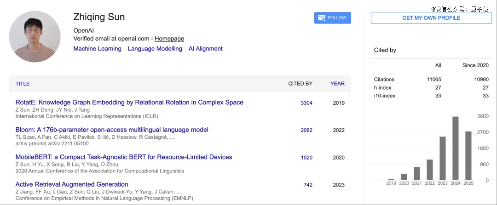This screenshot has height=205, width=497.
Task: Open the Bloom 176b-parameter language model paper
Action: (x=112, y=130)
